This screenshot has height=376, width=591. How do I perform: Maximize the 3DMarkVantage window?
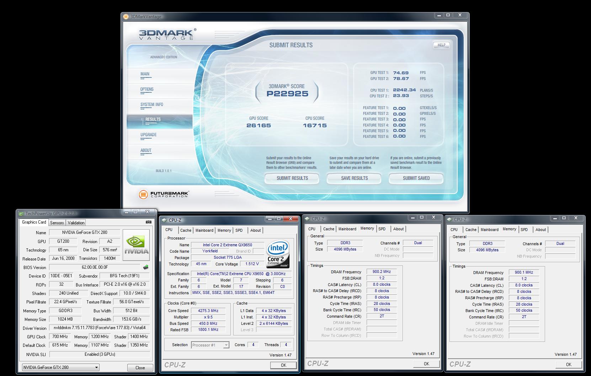pos(448,15)
